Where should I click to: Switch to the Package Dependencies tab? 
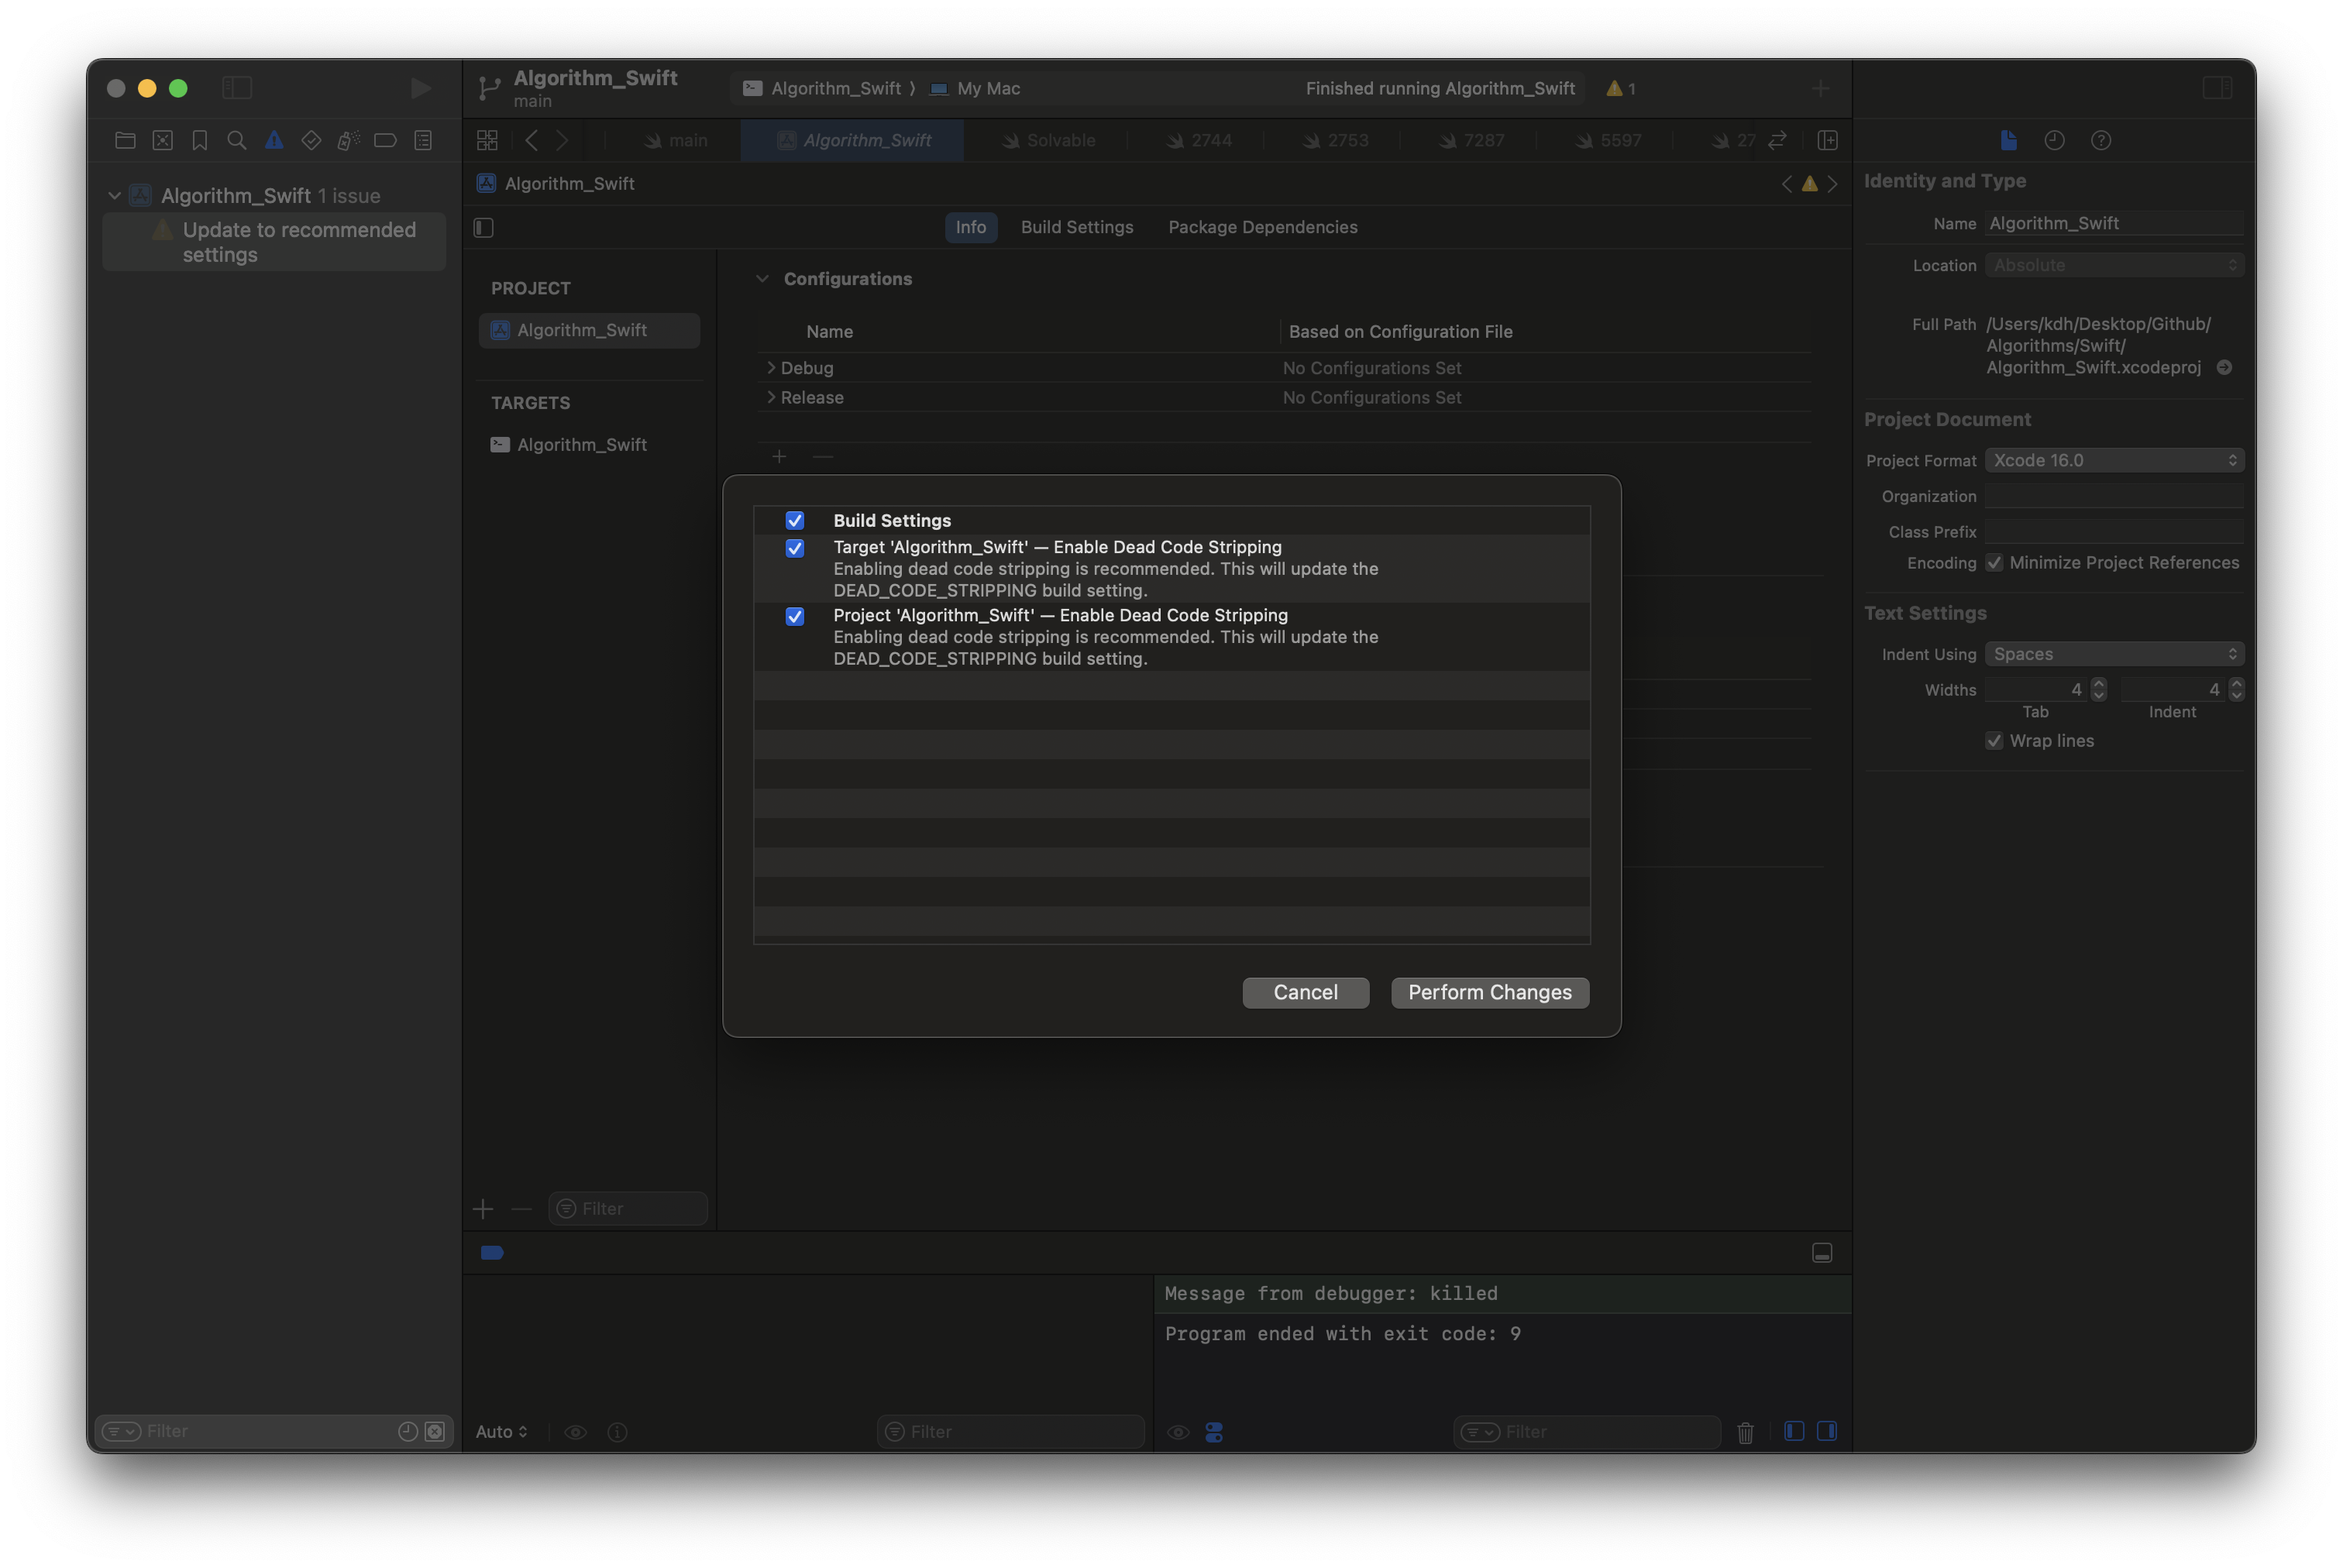[1262, 227]
